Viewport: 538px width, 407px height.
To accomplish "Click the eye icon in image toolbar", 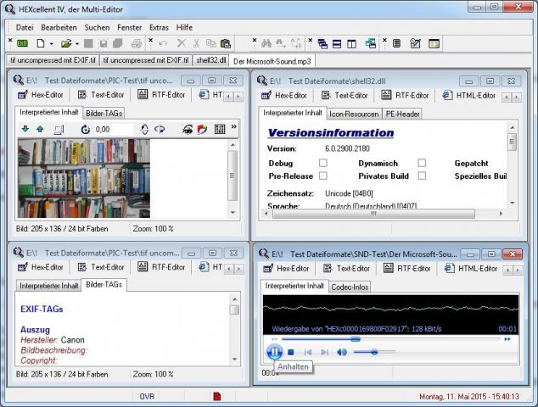I will point(188,129).
